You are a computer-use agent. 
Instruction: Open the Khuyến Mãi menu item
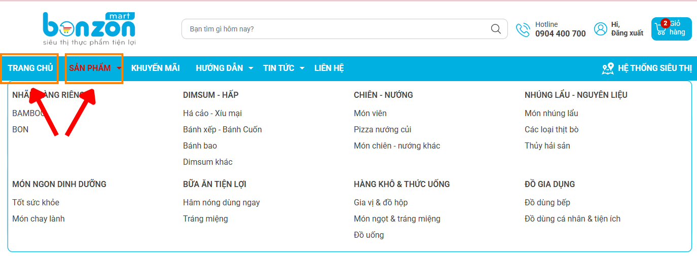coord(155,68)
